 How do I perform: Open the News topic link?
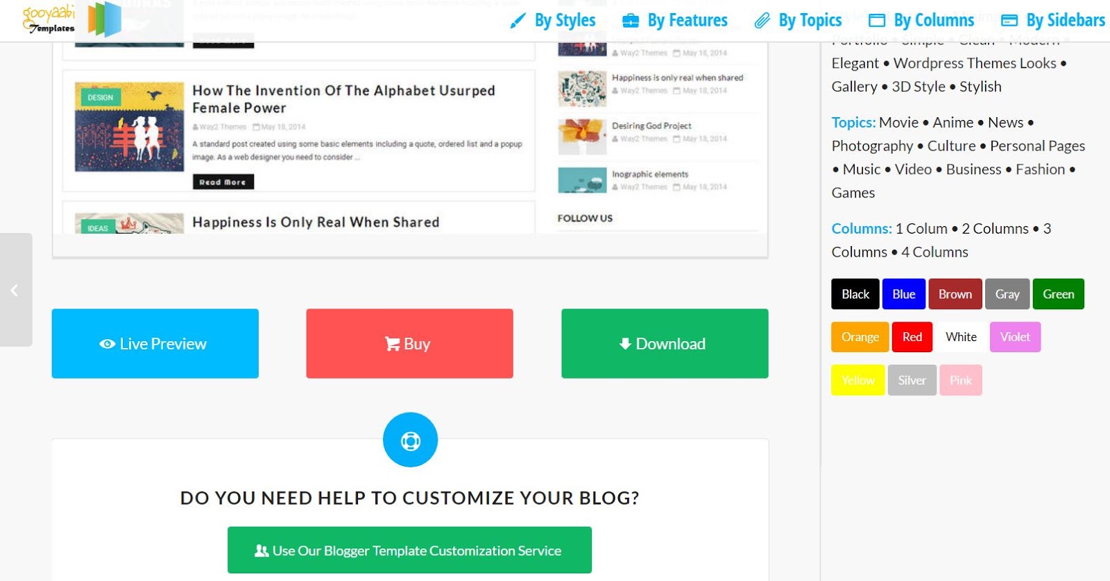tap(1005, 123)
